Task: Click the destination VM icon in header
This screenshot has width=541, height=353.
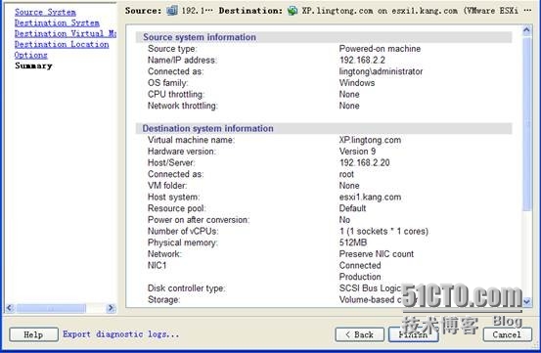Action: 293,11
